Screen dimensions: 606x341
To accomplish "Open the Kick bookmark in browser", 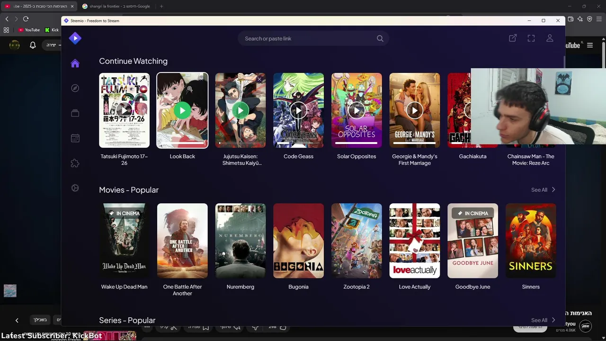I will tap(52, 30).
